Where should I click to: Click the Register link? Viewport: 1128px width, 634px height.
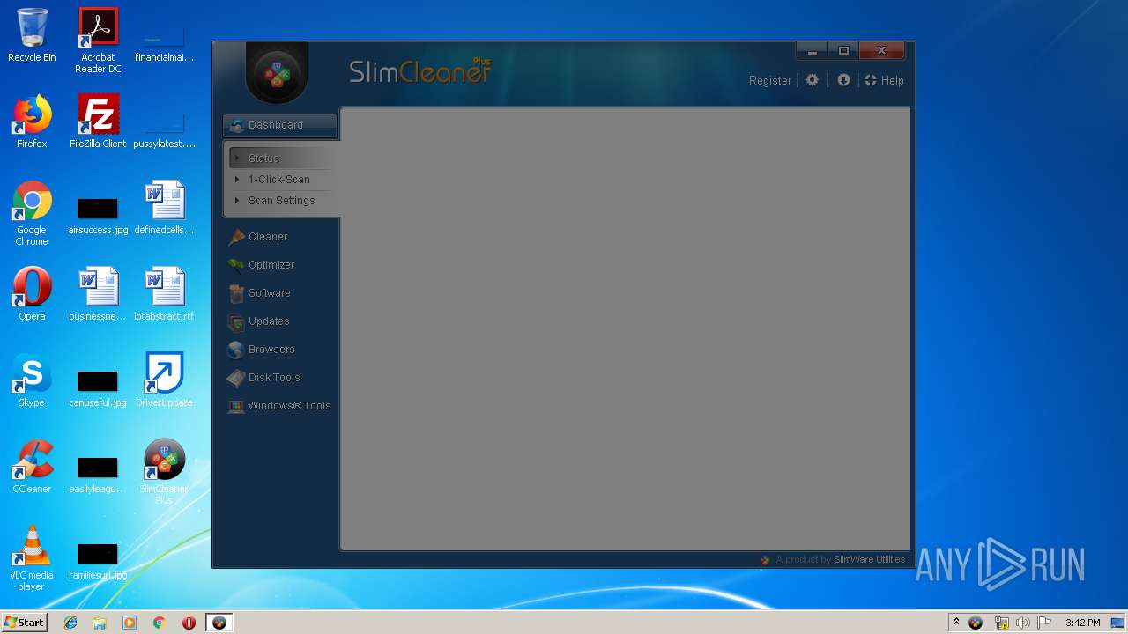click(770, 80)
